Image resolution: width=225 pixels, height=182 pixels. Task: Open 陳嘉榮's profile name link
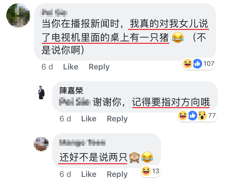(71, 91)
